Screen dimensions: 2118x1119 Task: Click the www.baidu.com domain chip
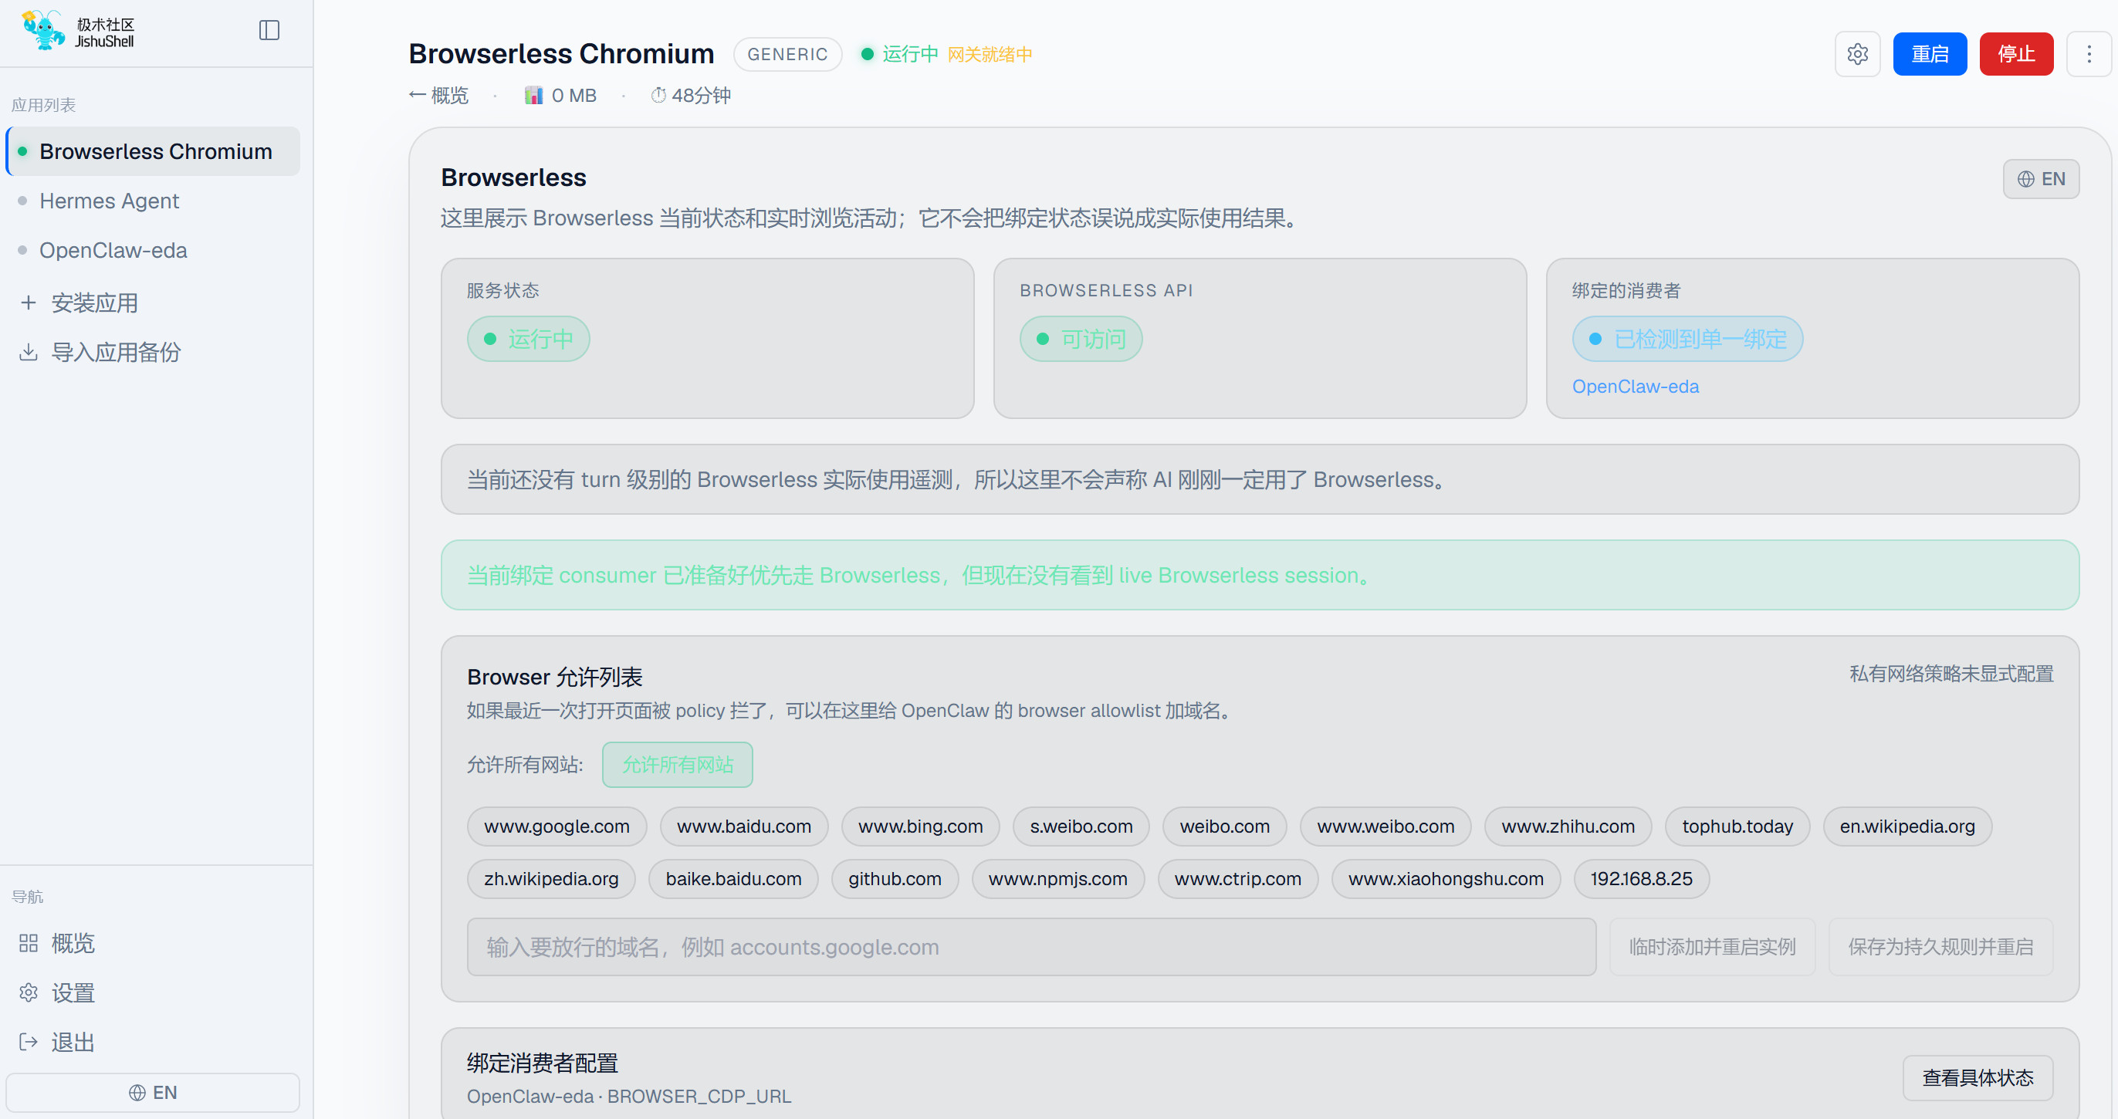tap(743, 827)
